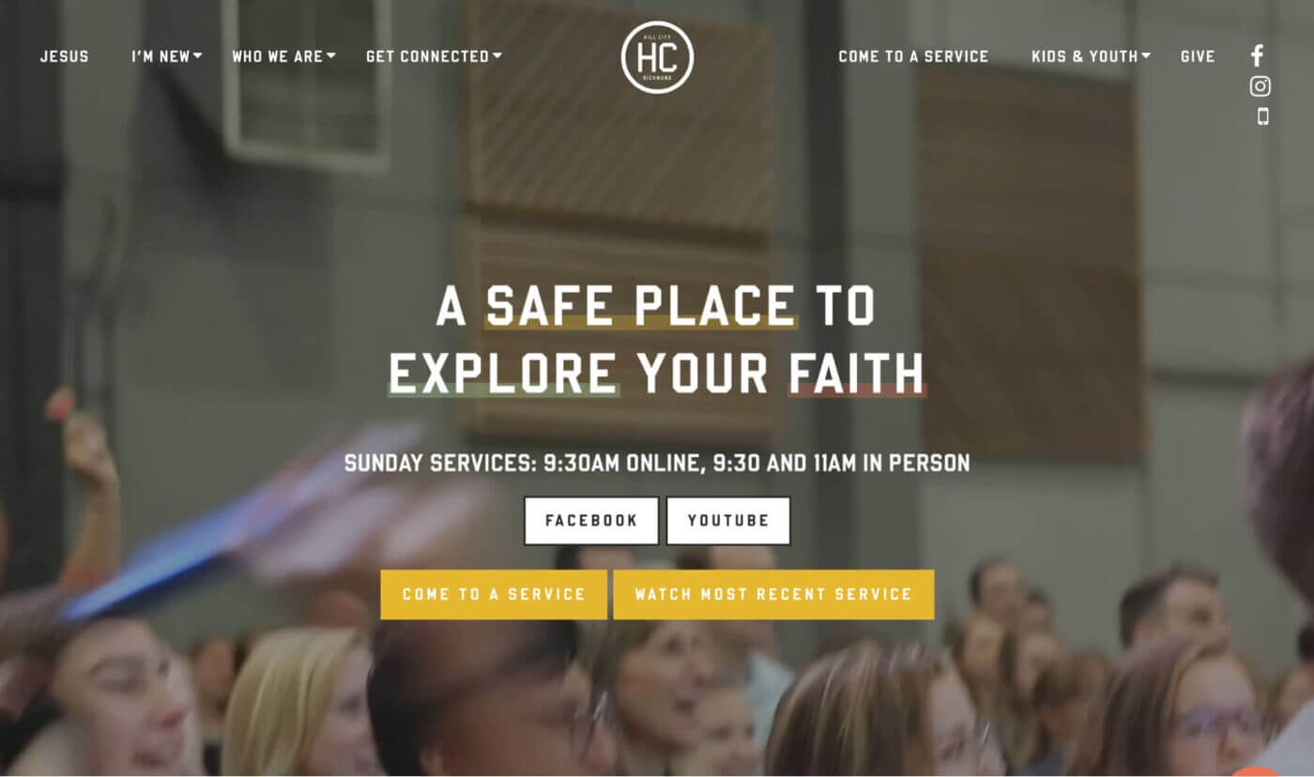Open the Instagram icon in header
1314x777 pixels.
(x=1260, y=86)
